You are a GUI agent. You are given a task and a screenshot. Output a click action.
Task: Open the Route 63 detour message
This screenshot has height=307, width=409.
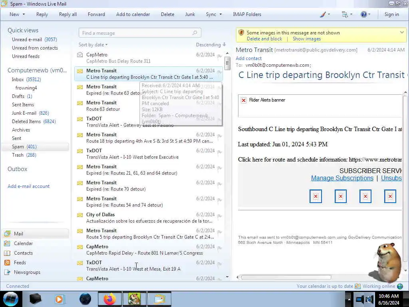149,106
